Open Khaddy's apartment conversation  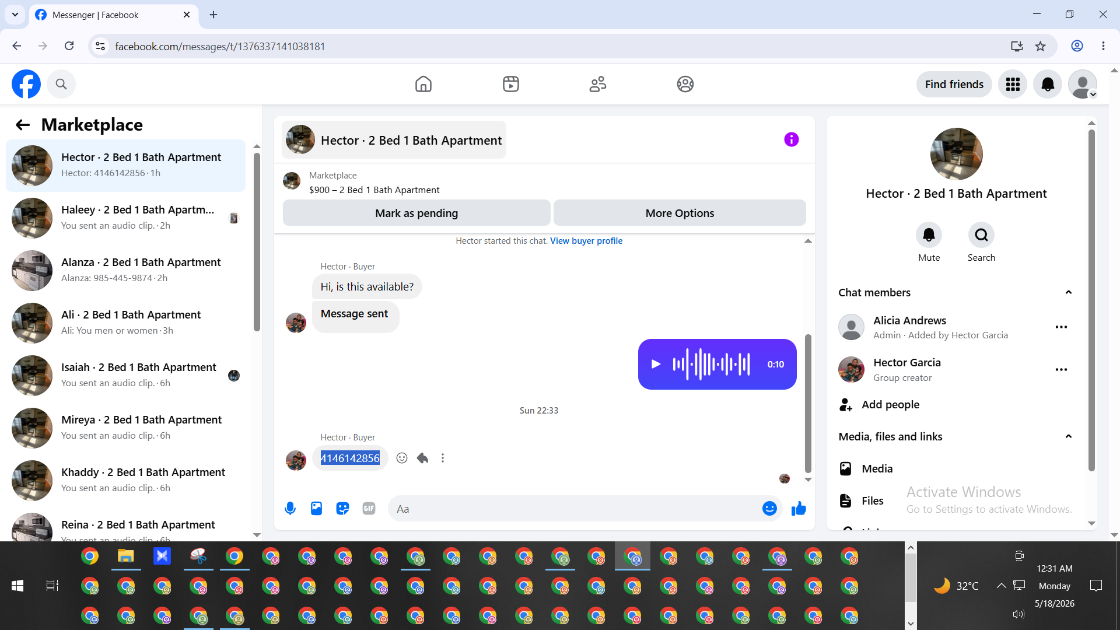[x=125, y=481]
